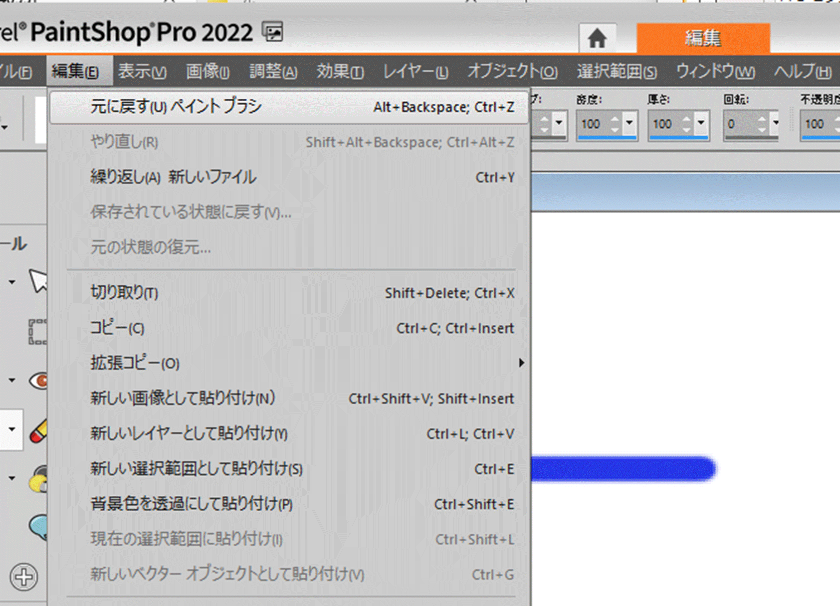The height and width of the screenshot is (606, 840).
Task: Open the 密度 value dropdown arrow
Action: (630, 122)
